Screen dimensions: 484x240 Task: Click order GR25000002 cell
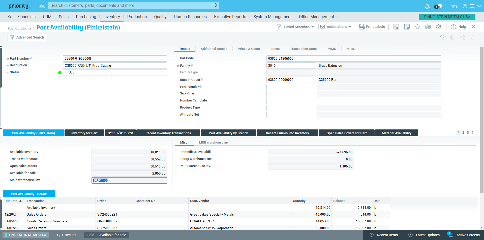[115, 221]
